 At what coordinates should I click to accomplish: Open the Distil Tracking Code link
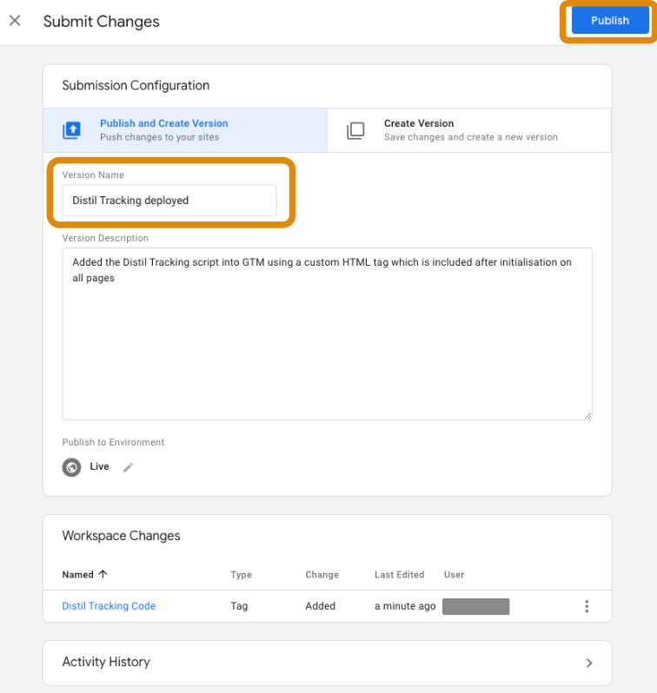pos(109,606)
